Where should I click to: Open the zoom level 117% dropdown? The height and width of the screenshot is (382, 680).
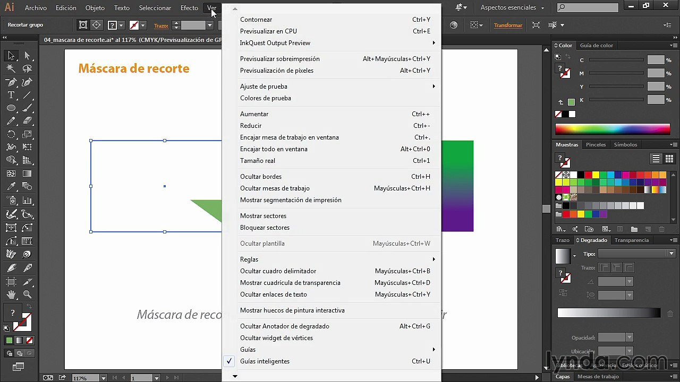[x=104, y=378]
